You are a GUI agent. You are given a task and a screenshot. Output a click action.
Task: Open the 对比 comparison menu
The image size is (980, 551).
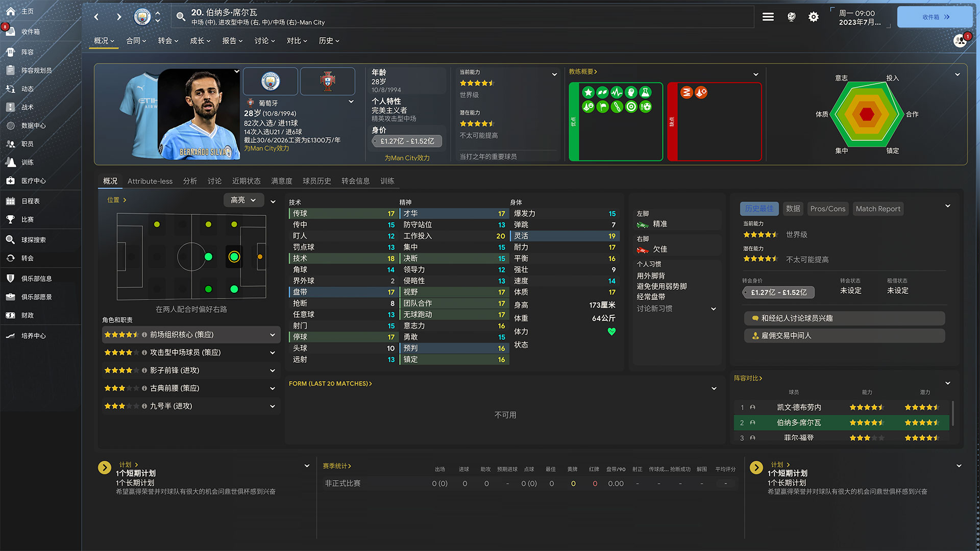(297, 41)
